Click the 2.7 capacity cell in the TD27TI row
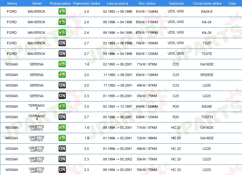This screenshot has width=242, height=175. [x=86, y=117]
